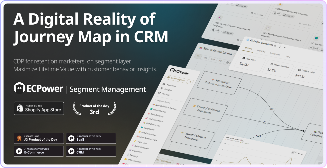
Task: Select Sales Channels in Segment Groups
Action: [x=142, y=147]
